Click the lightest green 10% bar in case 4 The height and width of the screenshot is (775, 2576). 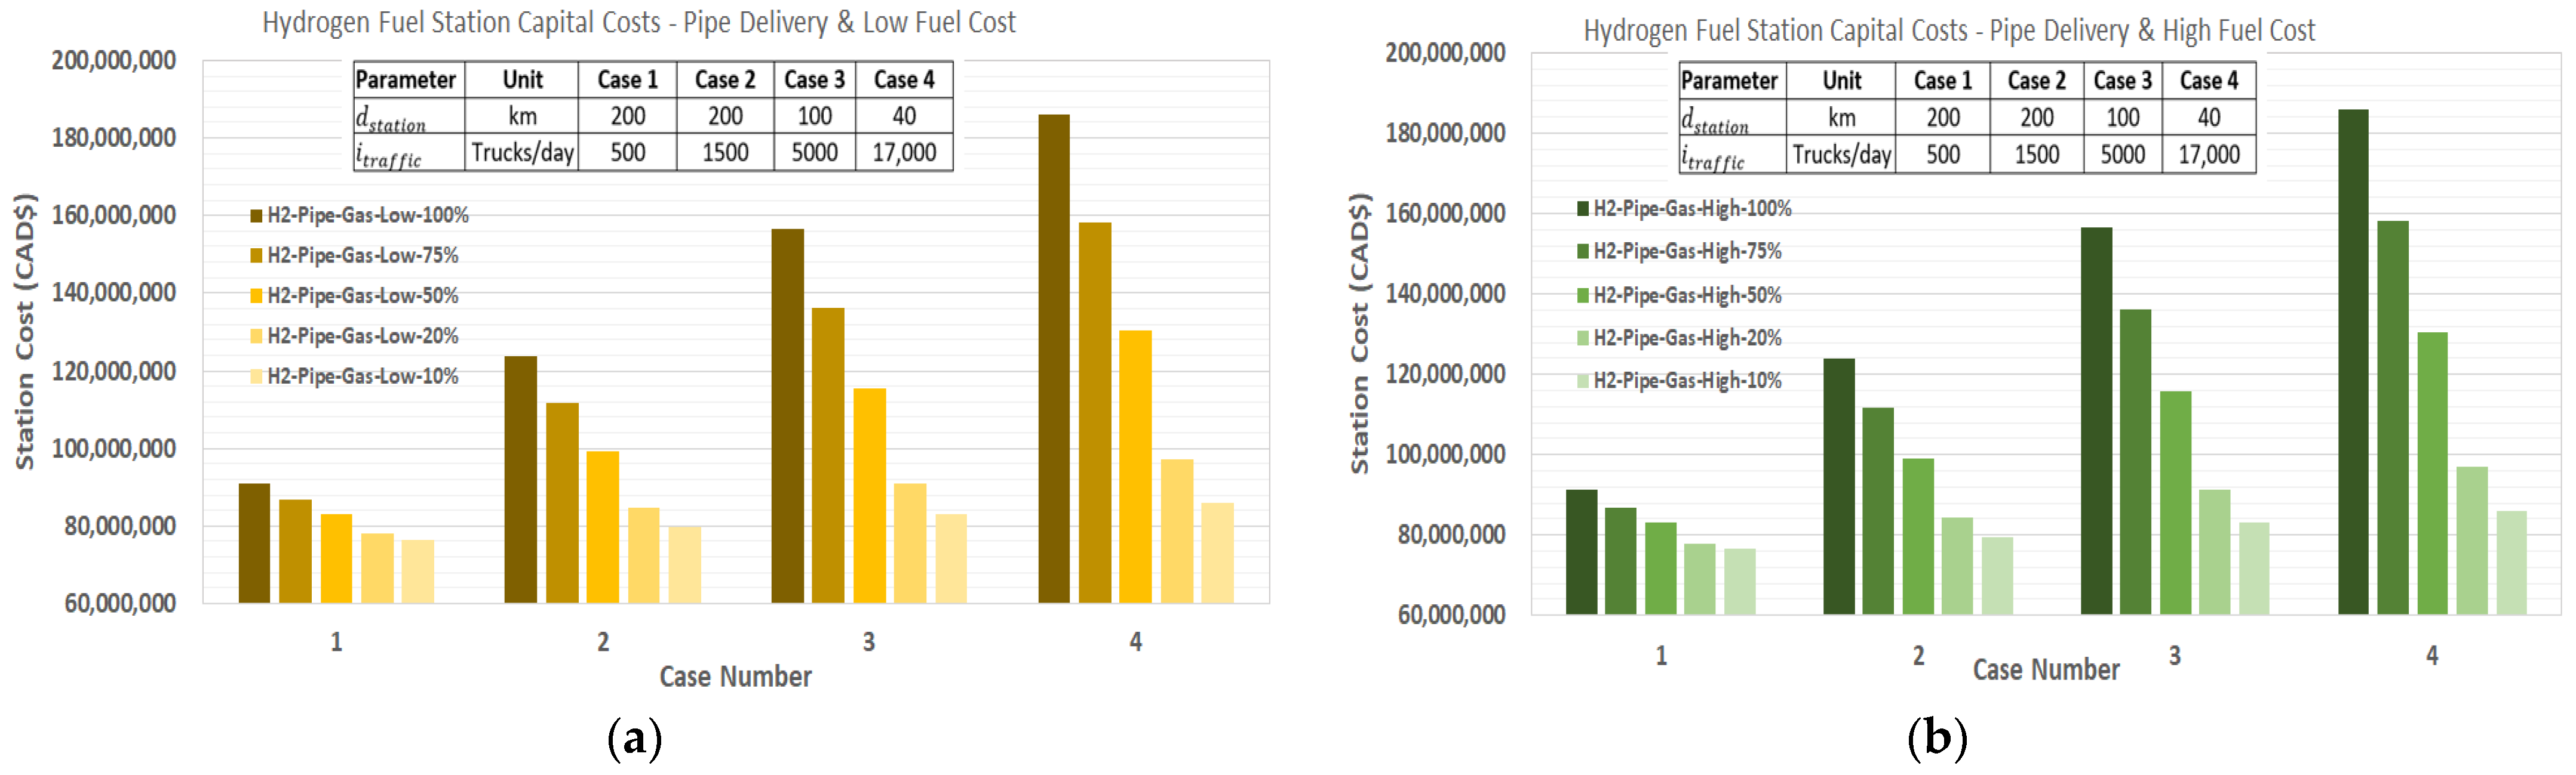(2511, 562)
